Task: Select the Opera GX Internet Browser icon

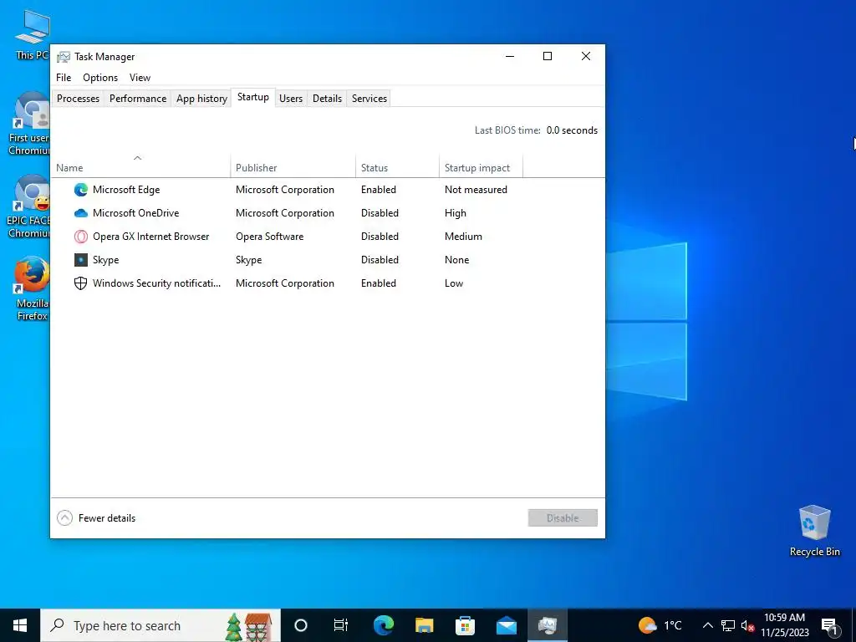Action: tap(81, 237)
